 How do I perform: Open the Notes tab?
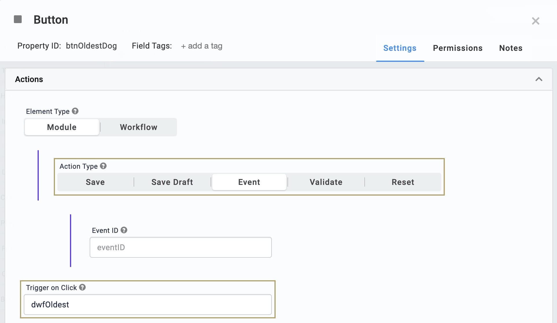(511, 48)
